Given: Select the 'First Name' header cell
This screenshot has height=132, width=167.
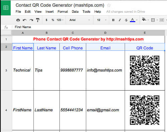Looking at the screenshot, I should [23, 47].
